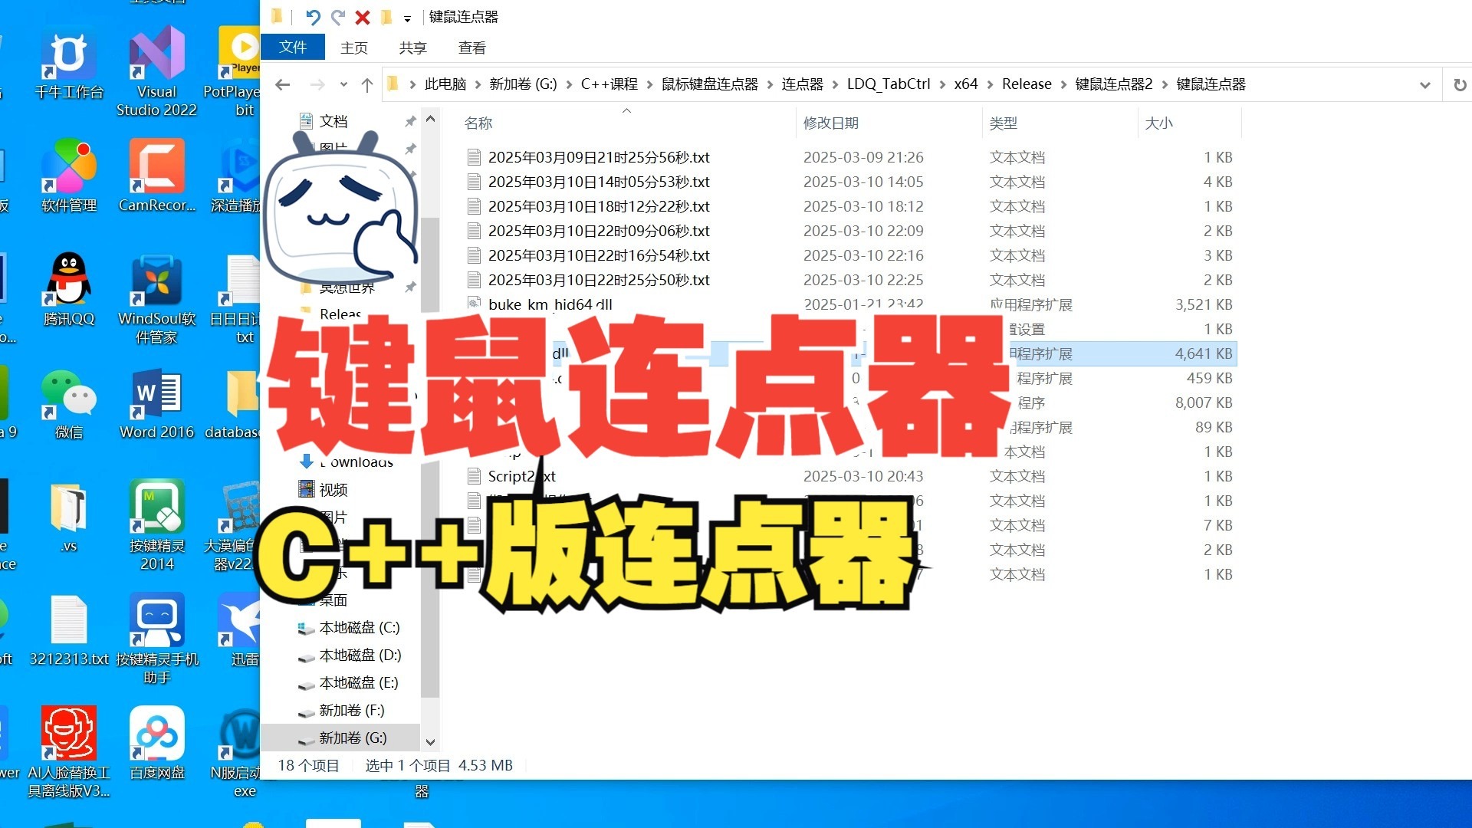Open 软件管理 desktop icon
Image resolution: width=1472 pixels, height=828 pixels.
point(69,176)
